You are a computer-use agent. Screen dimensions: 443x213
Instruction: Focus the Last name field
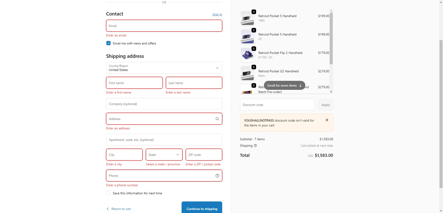194,83
